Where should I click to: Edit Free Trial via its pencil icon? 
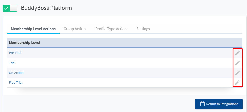point(237,83)
